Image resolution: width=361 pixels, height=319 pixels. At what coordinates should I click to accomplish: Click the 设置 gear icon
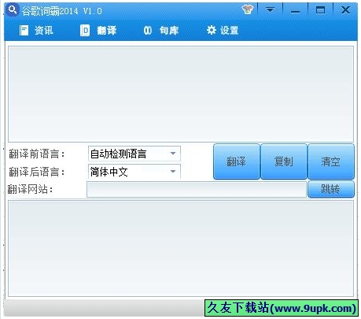click(x=211, y=30)
